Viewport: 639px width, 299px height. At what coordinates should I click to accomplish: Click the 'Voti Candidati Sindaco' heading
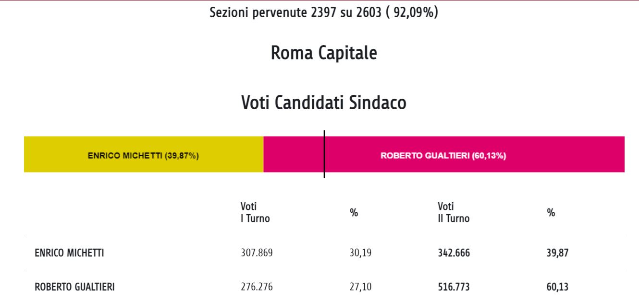[x=324, y=103]
